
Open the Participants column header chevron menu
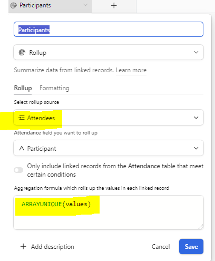pos(85,5)
